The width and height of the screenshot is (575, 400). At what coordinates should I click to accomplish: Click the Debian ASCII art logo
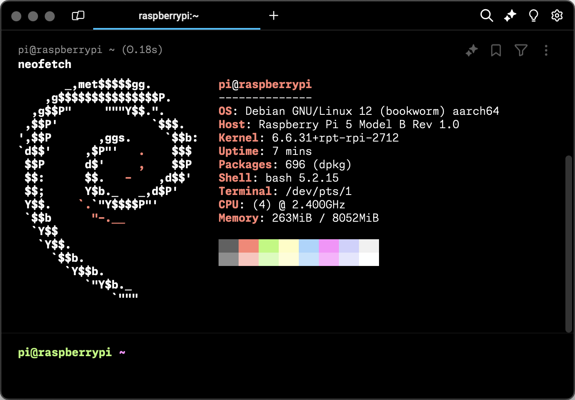point(108,189)
